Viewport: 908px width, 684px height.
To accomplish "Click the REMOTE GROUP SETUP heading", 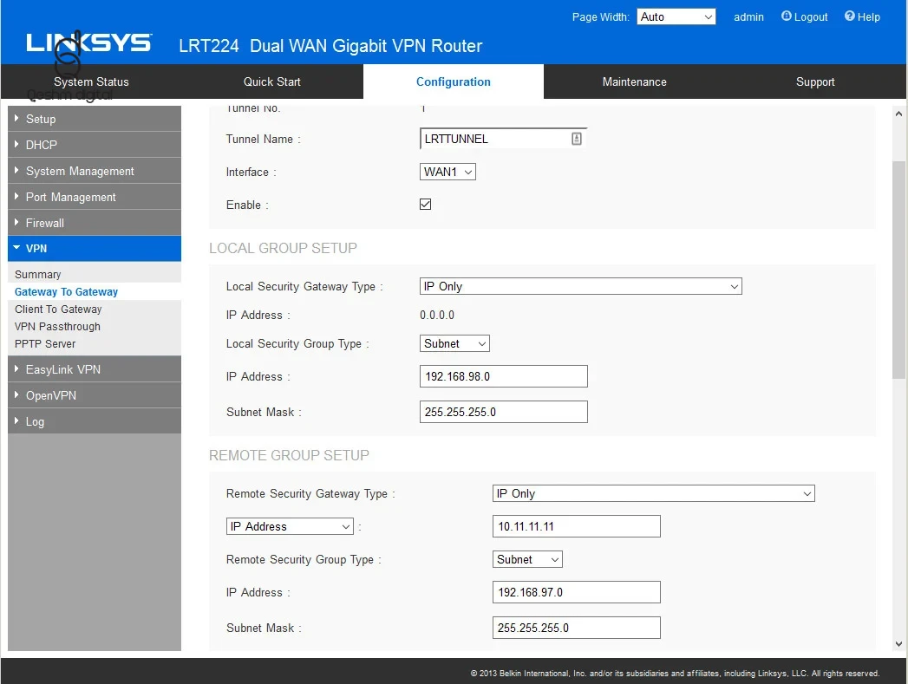I will point(289,455).
